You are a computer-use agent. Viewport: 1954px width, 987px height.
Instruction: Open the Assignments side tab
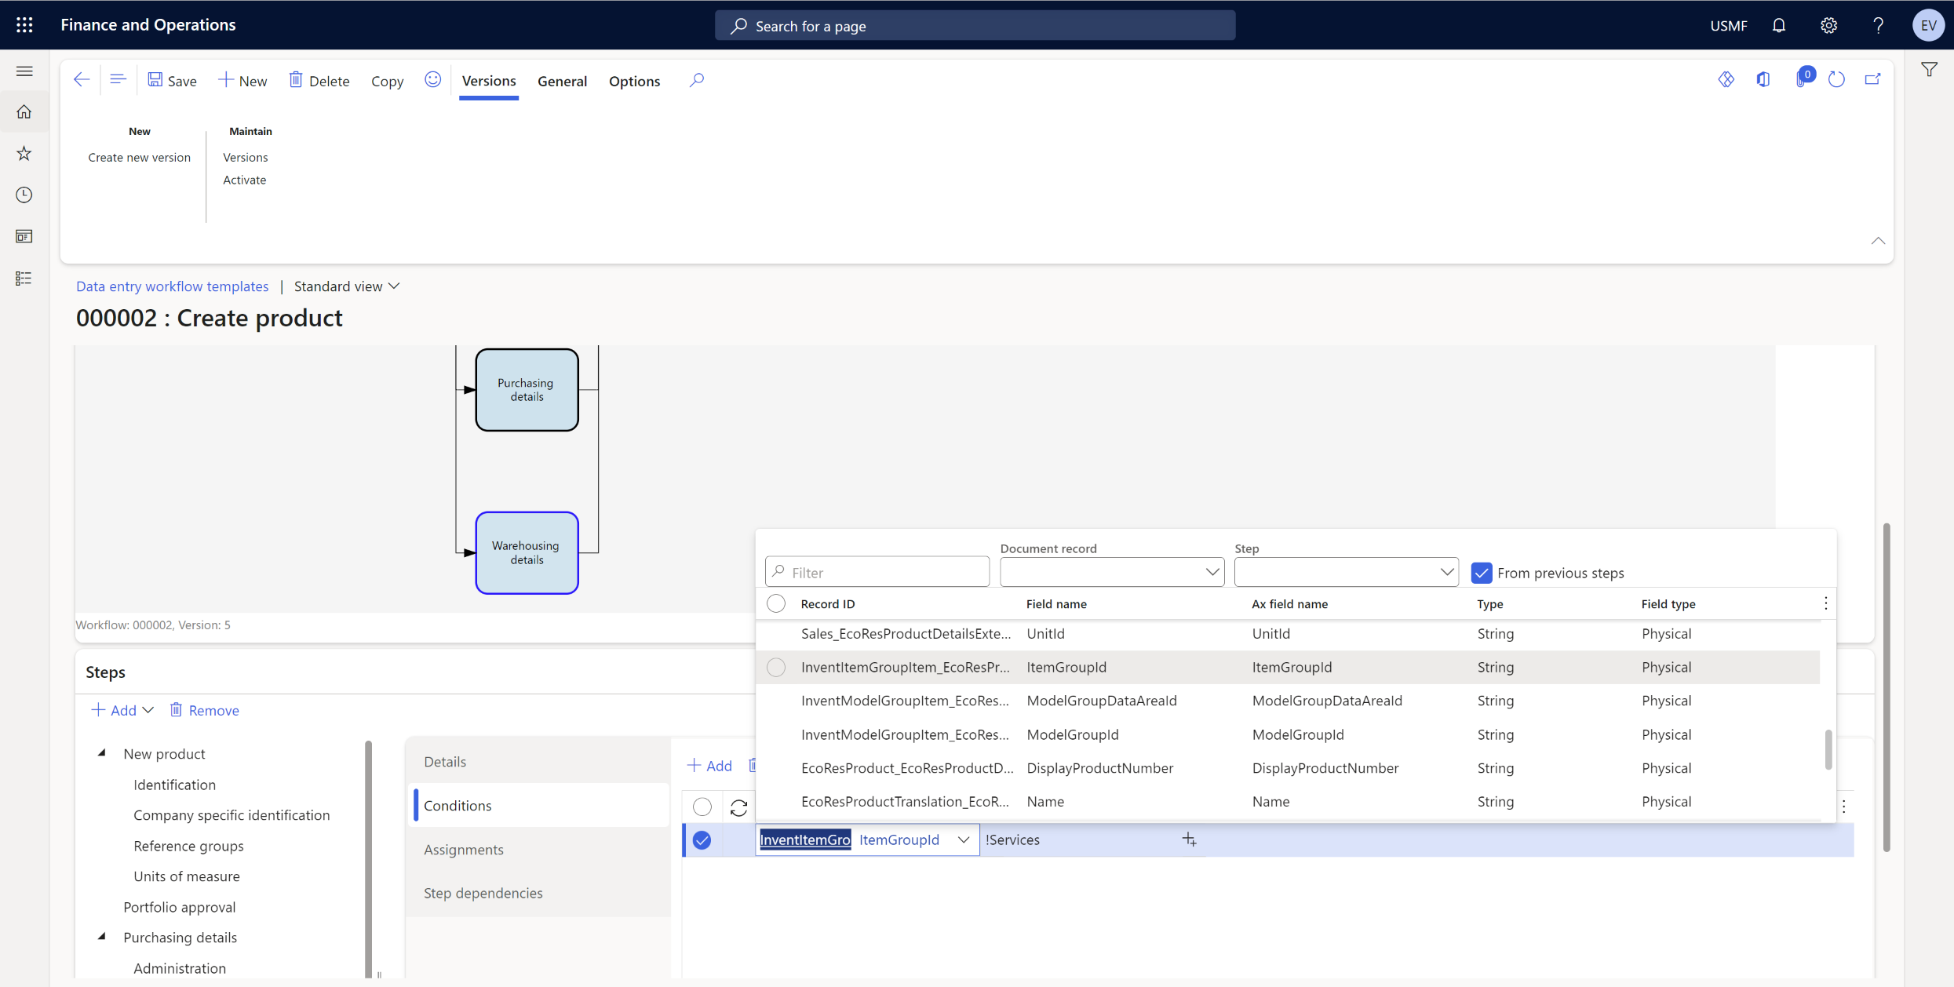pos(540,849)
